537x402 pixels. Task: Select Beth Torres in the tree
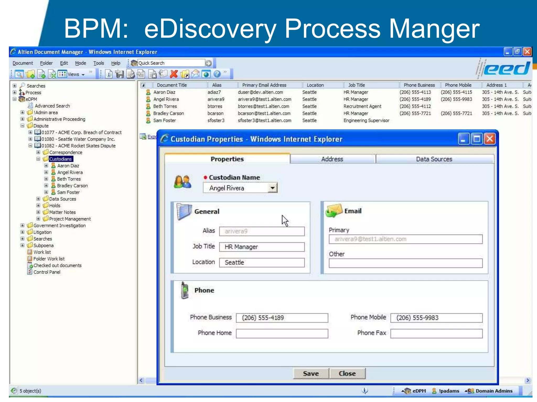pyautogui.click(x=69, y=179)
